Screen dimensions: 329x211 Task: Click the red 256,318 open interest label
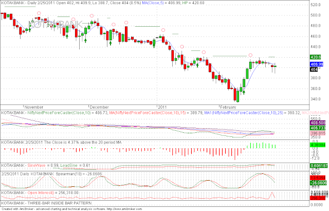tap(318, 198)
